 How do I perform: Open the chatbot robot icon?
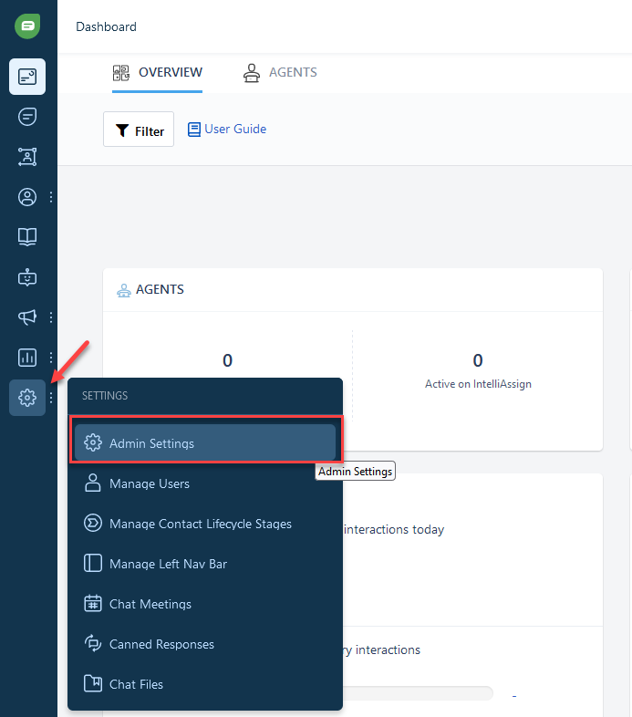(x=27, y=277)
